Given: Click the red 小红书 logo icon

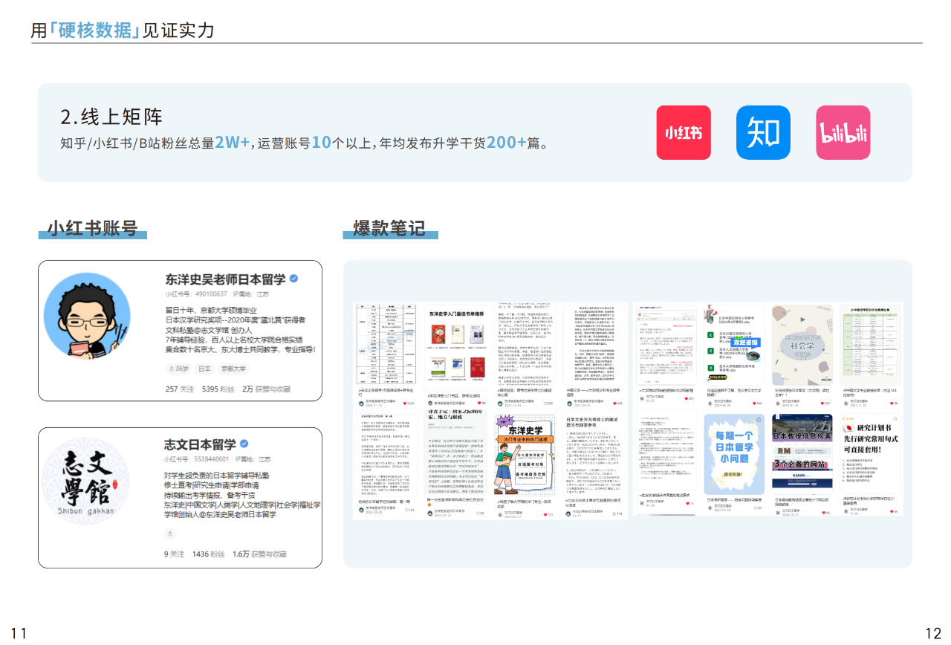Looking at the screenshot, I should click(684, 132).
